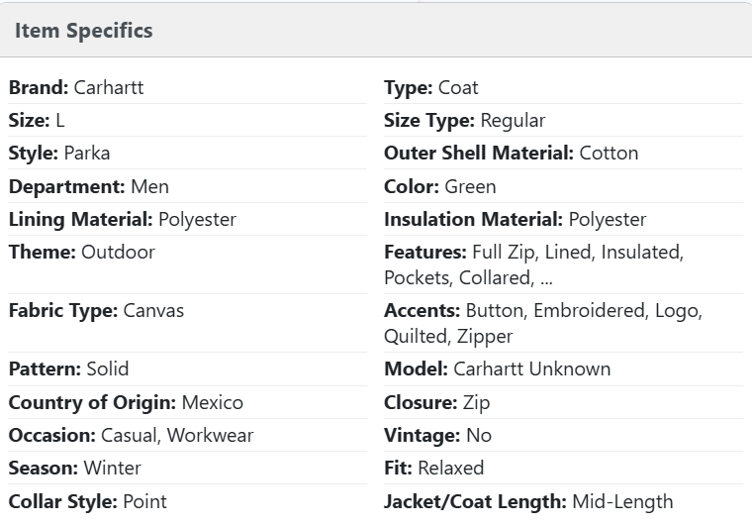Select the 'Closure: Zip' row
Screen dimensions: 752x526
tap(564, 402)
